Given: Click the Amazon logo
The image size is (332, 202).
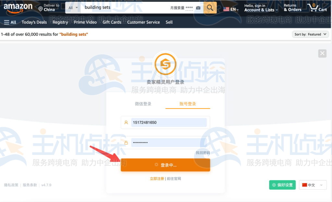Looking at the screenshot, I should (x=18, y=7).
